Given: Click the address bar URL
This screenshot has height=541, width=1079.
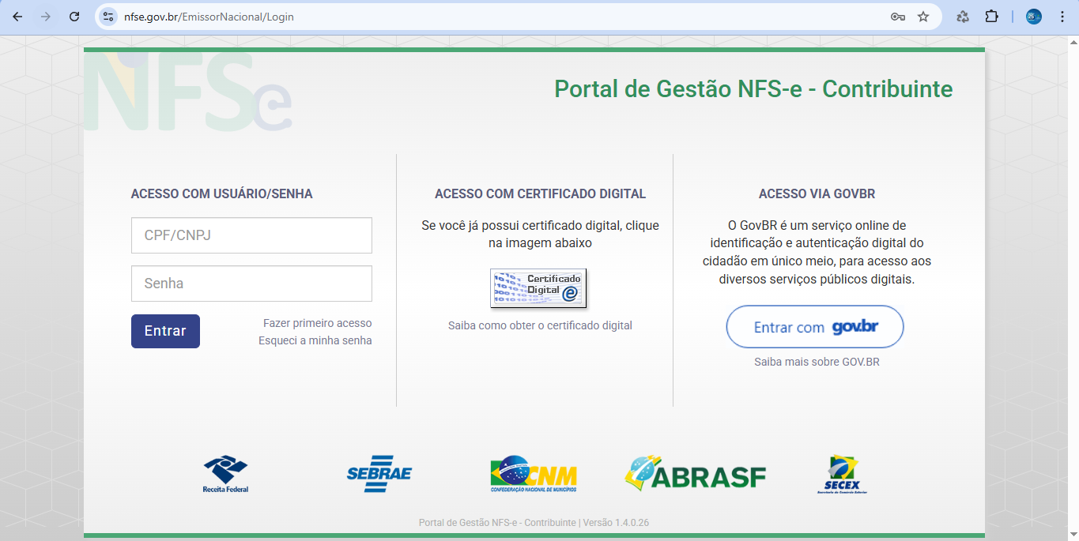Looking at the screenshot, I should pyautogui.click(x=209, y=17).
